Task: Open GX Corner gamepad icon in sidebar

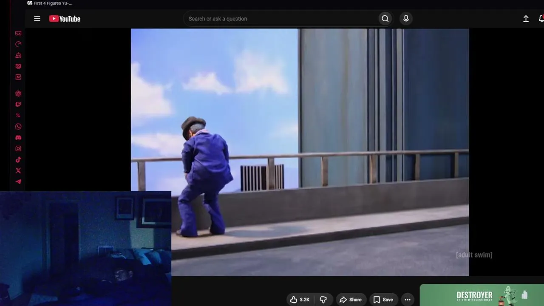Action: point(18,33)
